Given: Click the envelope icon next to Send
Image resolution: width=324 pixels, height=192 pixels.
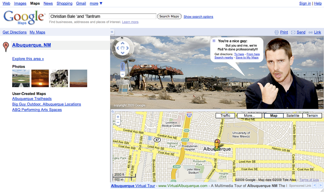Looking at the screenshot, I should (x=293, y=32).
